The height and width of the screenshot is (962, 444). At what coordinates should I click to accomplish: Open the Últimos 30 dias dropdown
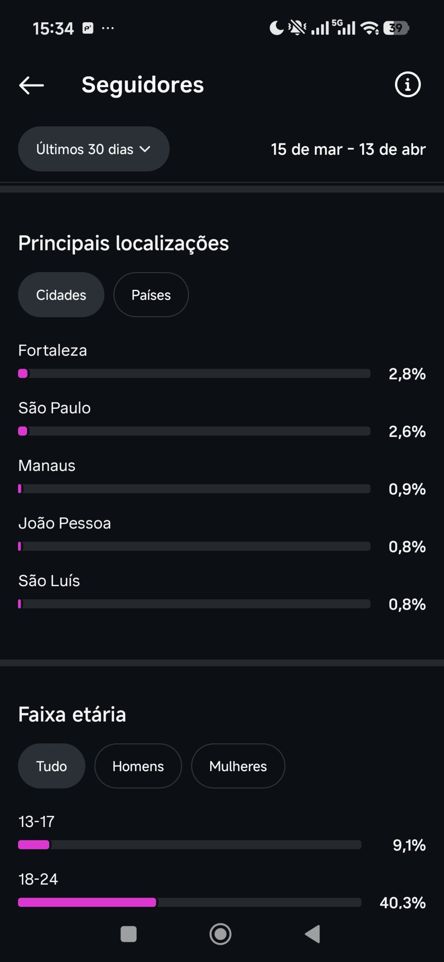94,149
